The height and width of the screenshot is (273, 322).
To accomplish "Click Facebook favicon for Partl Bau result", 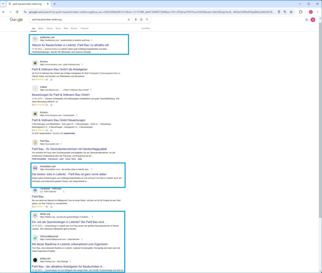I will point(35,190).
